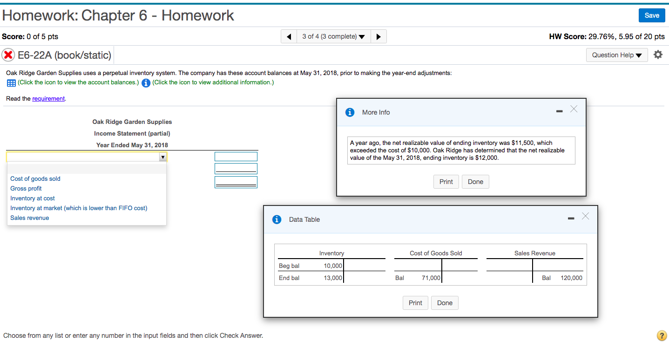Select Cost of goods sold from the list

(x=35, y=178)
